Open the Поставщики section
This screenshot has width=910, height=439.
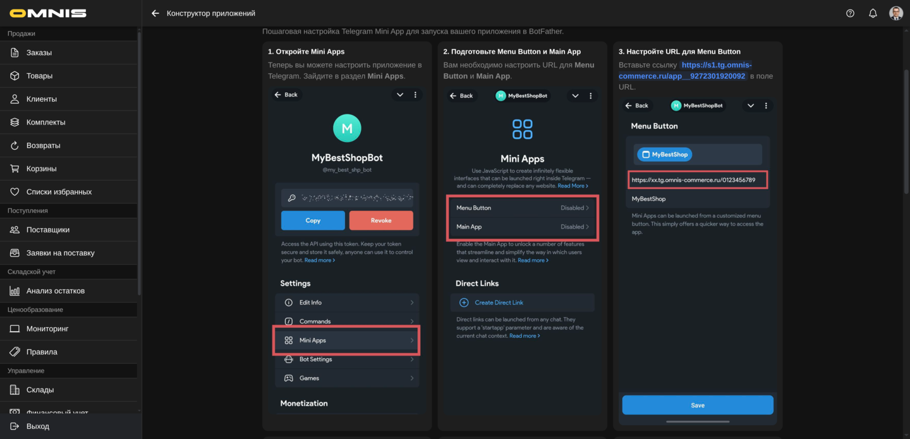pos(48,230)
